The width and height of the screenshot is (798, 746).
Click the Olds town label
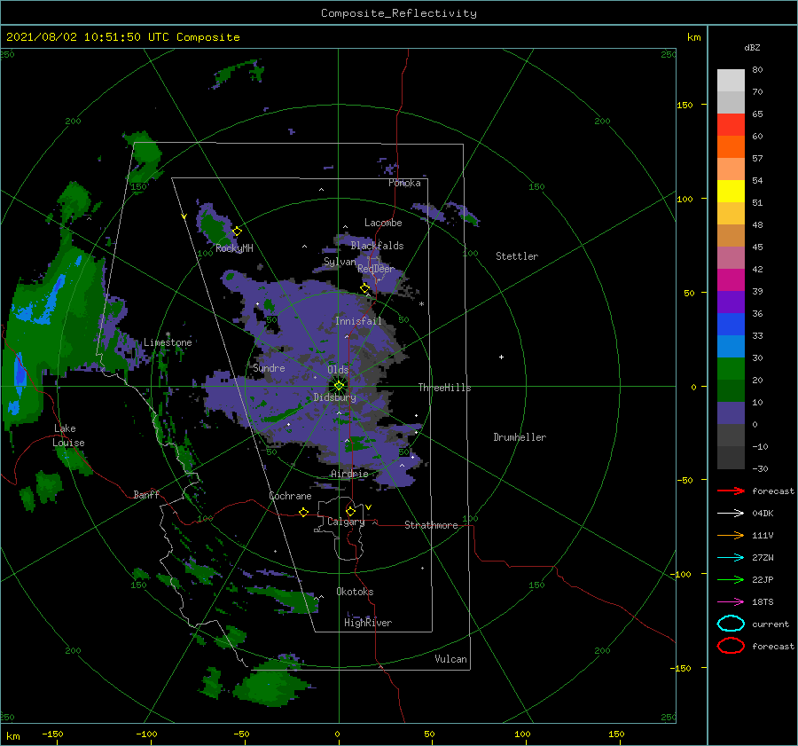coord(338,370)
